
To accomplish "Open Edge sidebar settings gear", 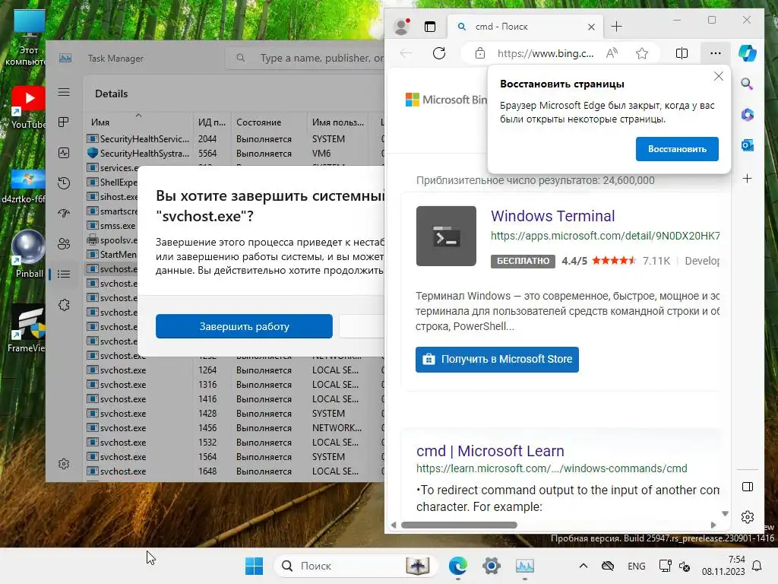I will (x=748, y=517).
